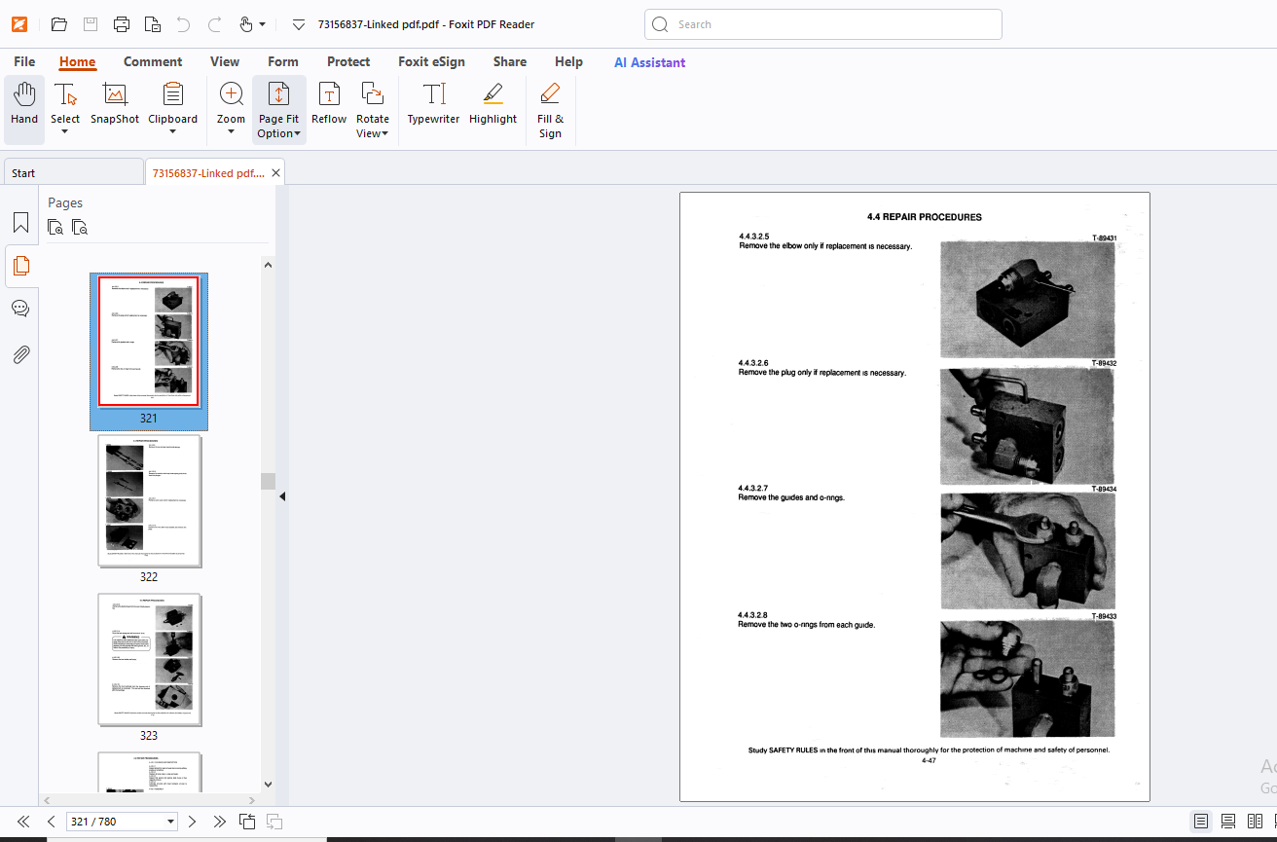The image size is (1277, 842).
Task: Click the Previous View icon in status bar
Action: (248, 822)
